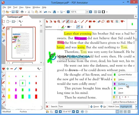Click the Cut scissors icon
This screenshot has width=139, height=115.
(x=29, y=12)
